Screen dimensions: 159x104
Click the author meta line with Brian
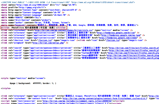(x=35, y=23)
